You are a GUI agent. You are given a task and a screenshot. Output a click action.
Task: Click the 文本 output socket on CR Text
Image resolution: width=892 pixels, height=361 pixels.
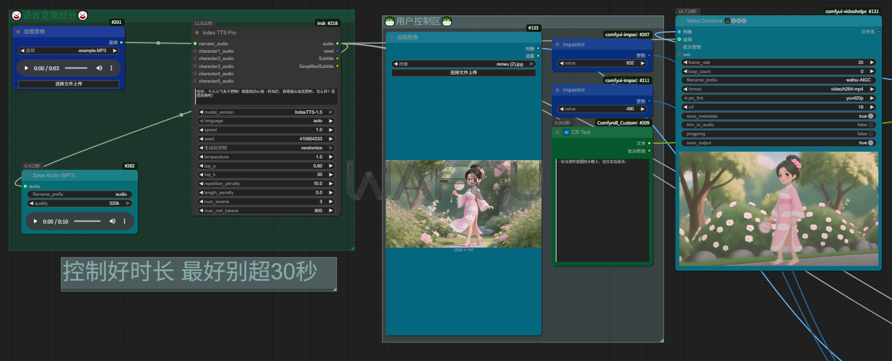click(x=649, y=143)
